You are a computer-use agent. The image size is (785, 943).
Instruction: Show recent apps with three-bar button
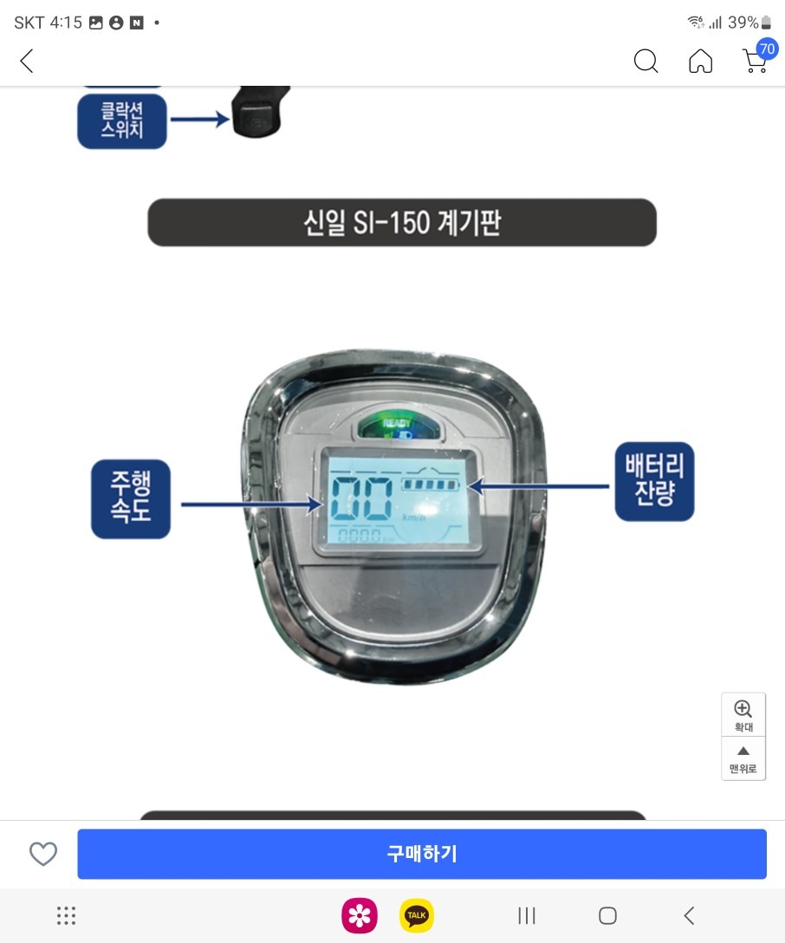pyautogui.click(x=527, y=915)
